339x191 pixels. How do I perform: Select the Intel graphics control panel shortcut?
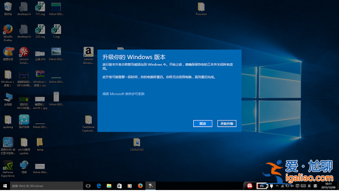(x=8, y=146)
